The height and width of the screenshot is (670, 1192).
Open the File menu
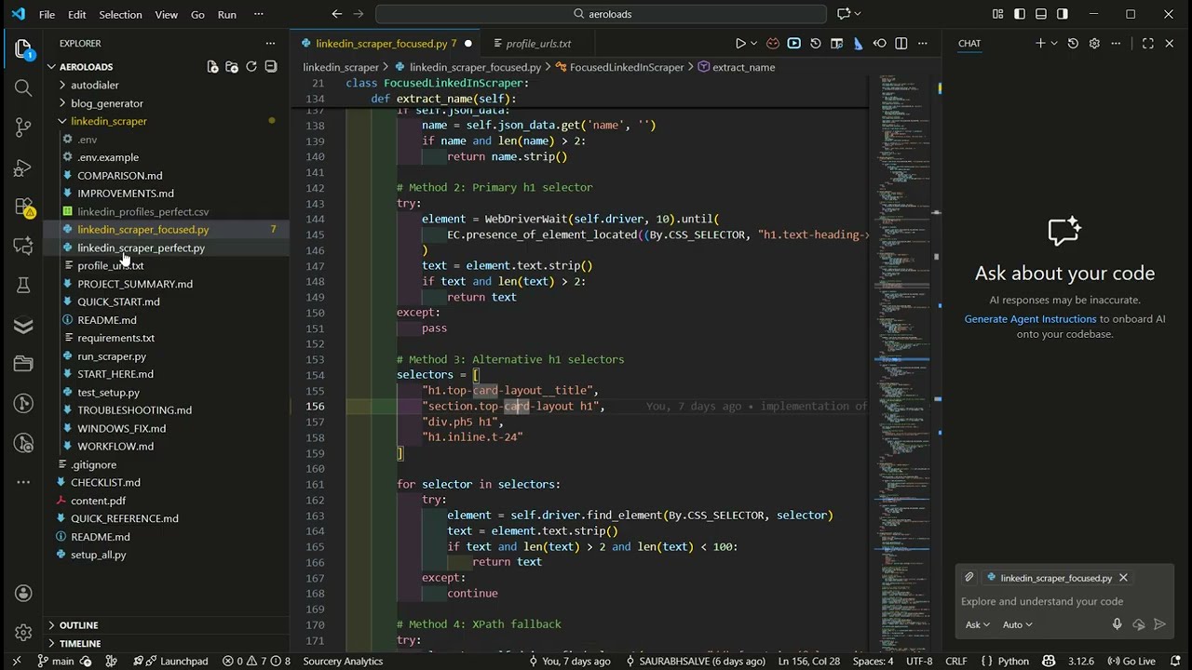point(47,15)
